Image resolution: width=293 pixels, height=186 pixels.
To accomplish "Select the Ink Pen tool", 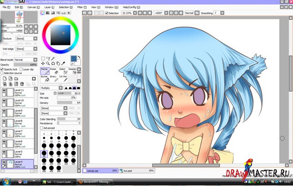I will (x=63, y=79).
